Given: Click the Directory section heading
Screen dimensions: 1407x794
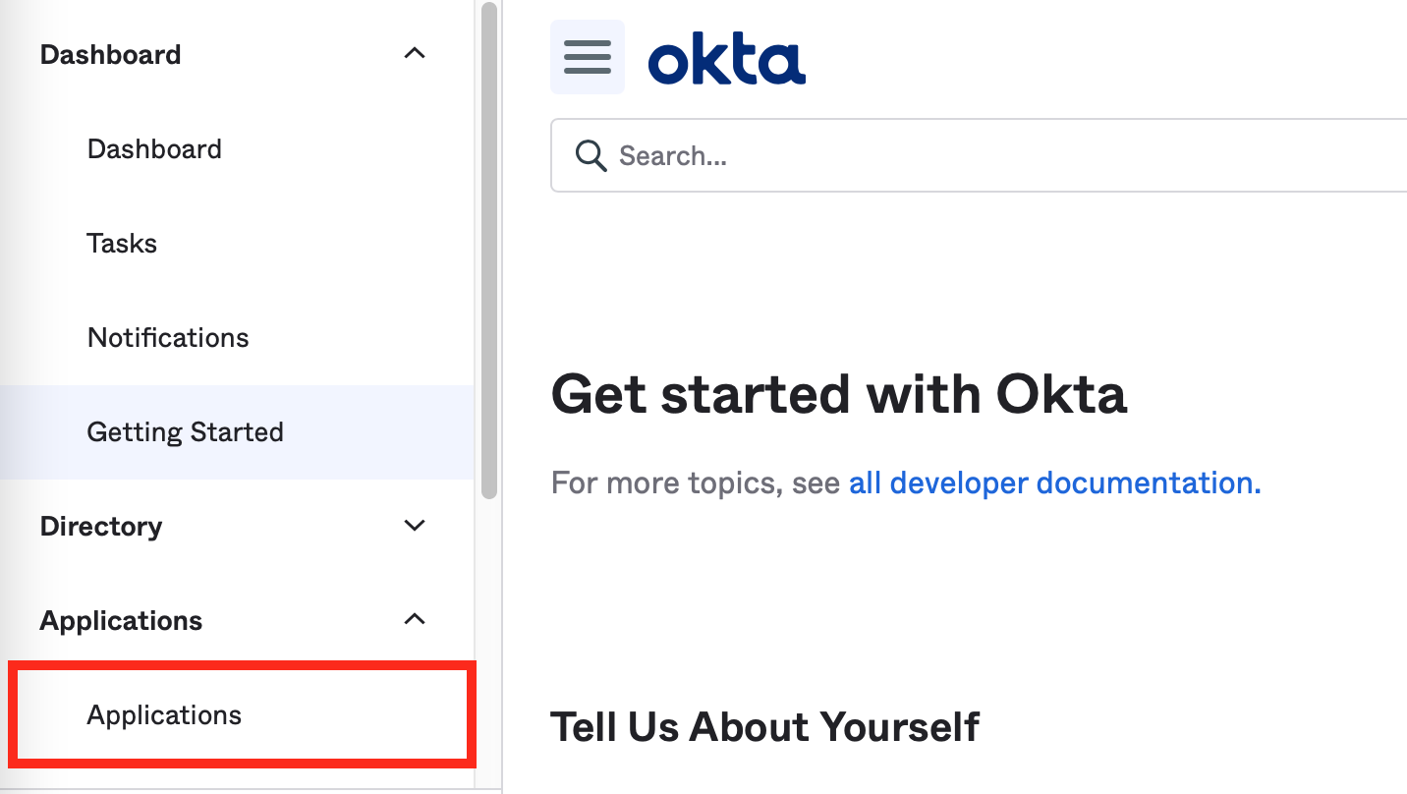Looking at the screenshot, I should [x=100, y=526].
